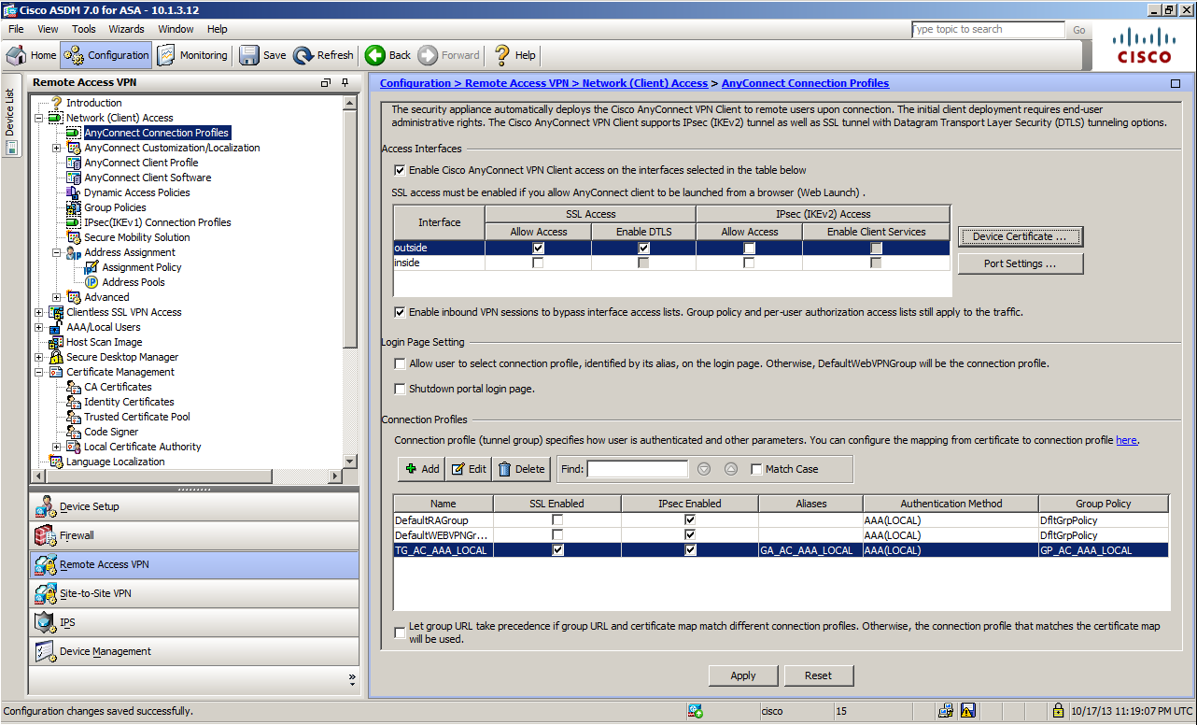Toggle Enable Cisco AnyConnect VPN Client access
The image size is (1197, 725).
click(x=400, y=170)
